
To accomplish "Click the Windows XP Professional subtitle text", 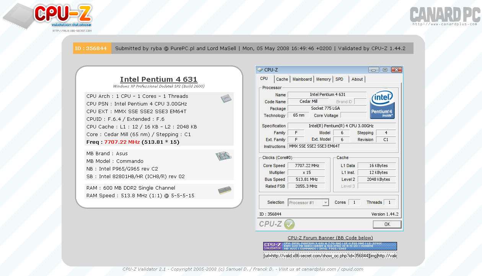I will [x=159, y=86].
